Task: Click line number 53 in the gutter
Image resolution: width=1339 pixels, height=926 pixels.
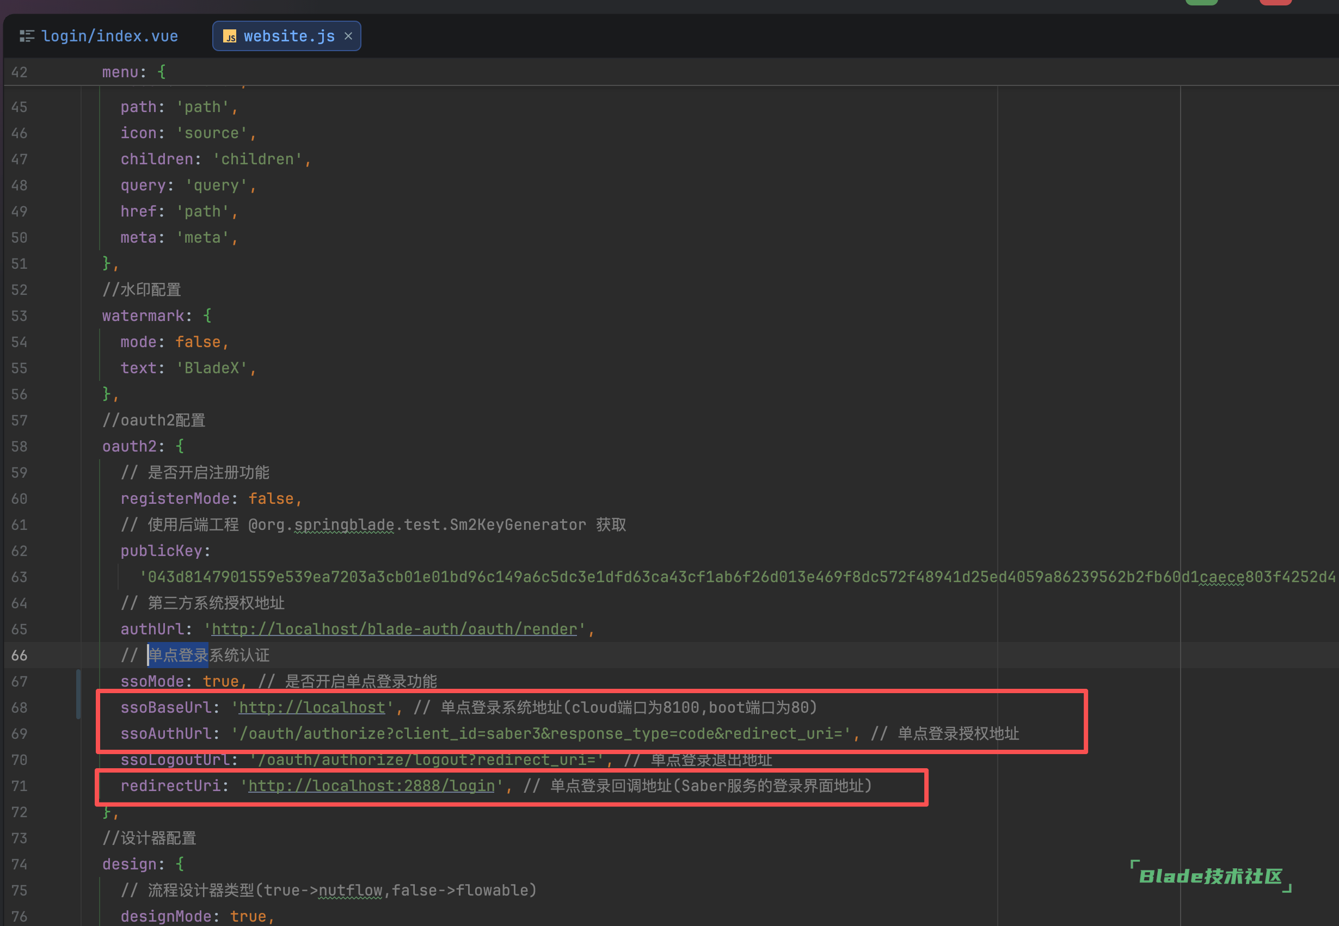Action: (x=19, y=316)
